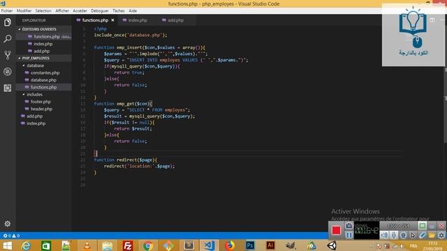Viewport: 447px width, 251px height.
Task: Open the recorder output folder
Action: (x=432, y=235)
